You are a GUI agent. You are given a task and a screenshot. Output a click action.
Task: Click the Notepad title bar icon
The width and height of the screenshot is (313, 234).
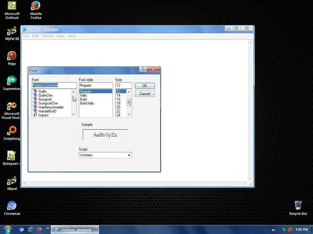click(x=24, y=30)
